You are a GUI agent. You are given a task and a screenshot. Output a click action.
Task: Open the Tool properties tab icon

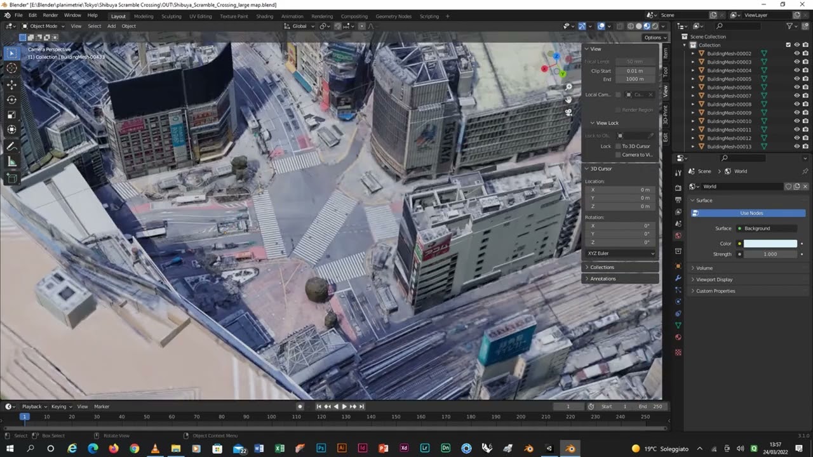pos(678,172)
